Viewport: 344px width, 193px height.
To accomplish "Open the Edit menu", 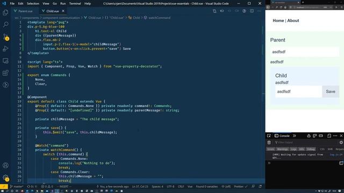I will pyautogui.click(x=20, y=4).
